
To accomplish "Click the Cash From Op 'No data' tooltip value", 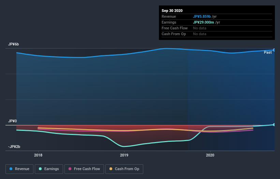I will click(200, 34).
